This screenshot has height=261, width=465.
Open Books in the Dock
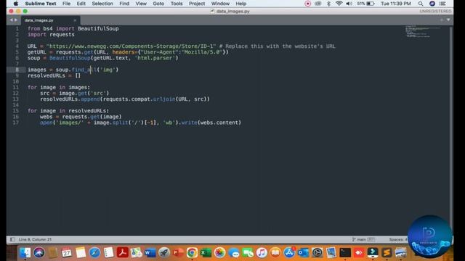tap(275, 252)
